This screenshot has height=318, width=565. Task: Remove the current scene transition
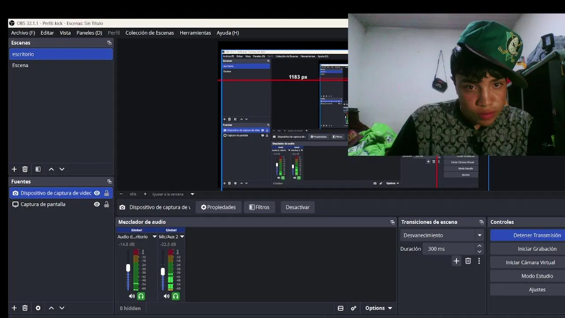pyautogui.click(x=468, y=261)
